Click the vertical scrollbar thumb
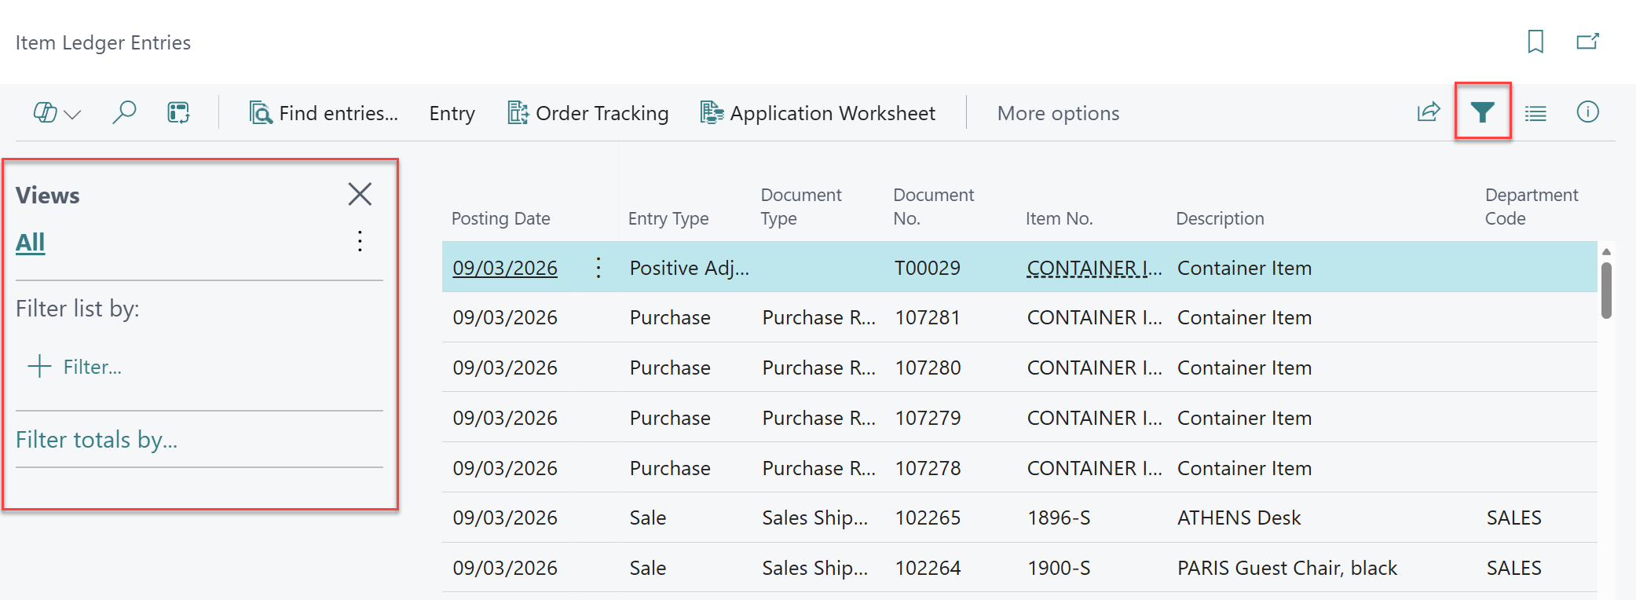1636x600 pixels. [1606, 290]
